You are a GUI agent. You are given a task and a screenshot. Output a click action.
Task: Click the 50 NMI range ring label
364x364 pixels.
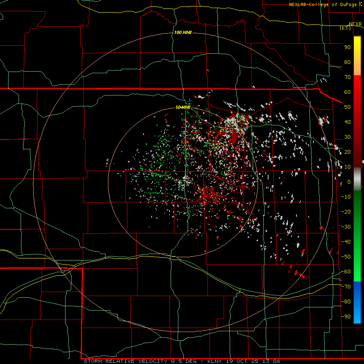[x=183, y=107]
